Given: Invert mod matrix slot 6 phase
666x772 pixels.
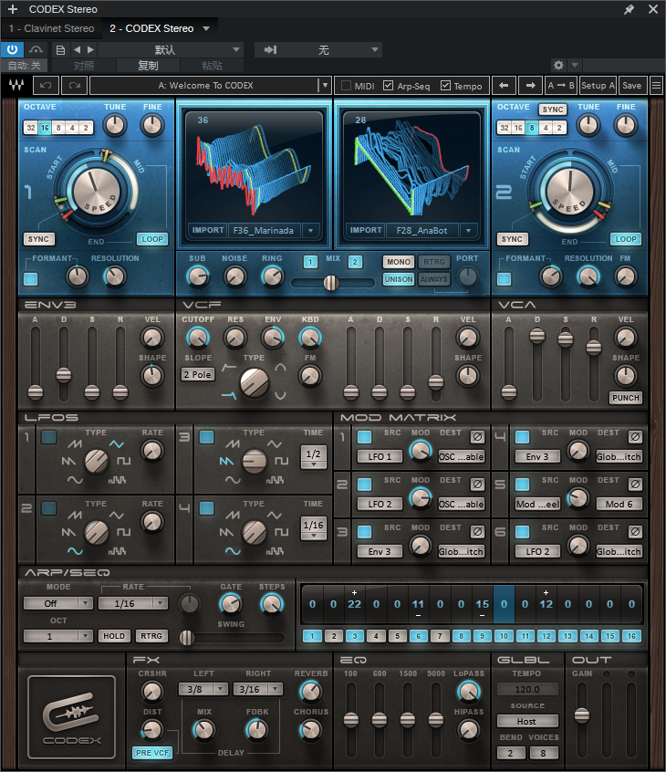Looking at the screenshot, I should [x=635, y=532].
